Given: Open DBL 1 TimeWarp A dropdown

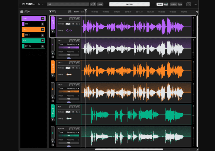Looking at the screenshot, I should (x=73, y=45).
